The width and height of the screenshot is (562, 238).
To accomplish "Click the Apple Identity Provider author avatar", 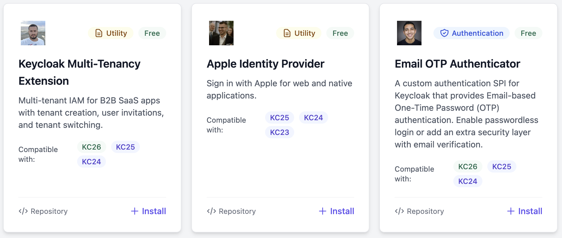I will click(x=221, y=33).
